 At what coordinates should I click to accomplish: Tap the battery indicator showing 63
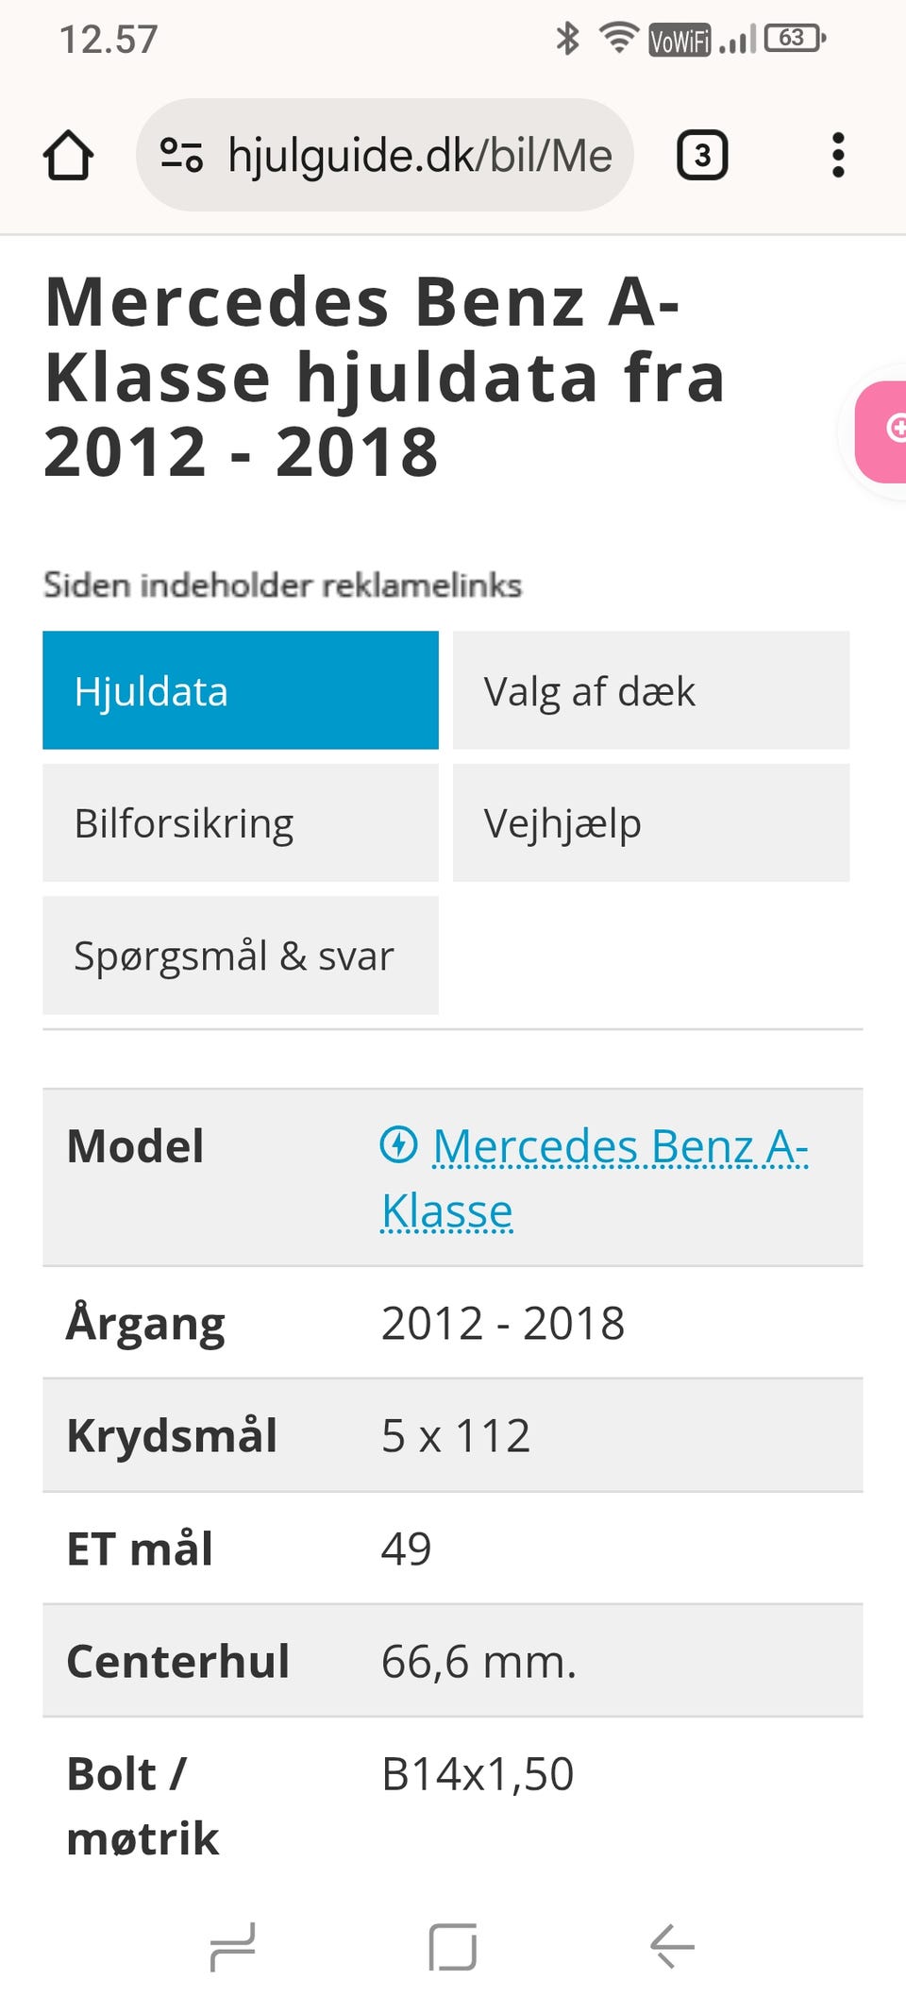(x=795, y=39)
